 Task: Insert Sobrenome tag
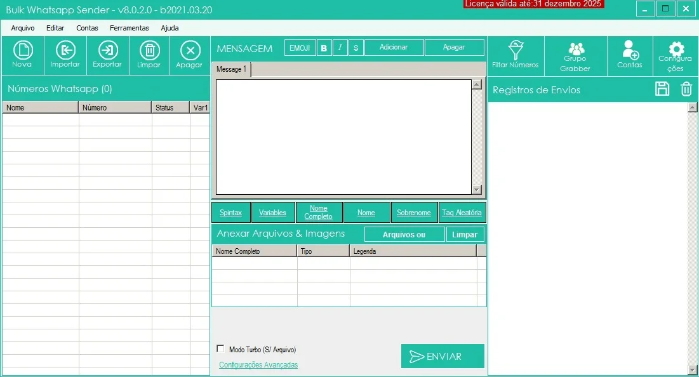414,213
